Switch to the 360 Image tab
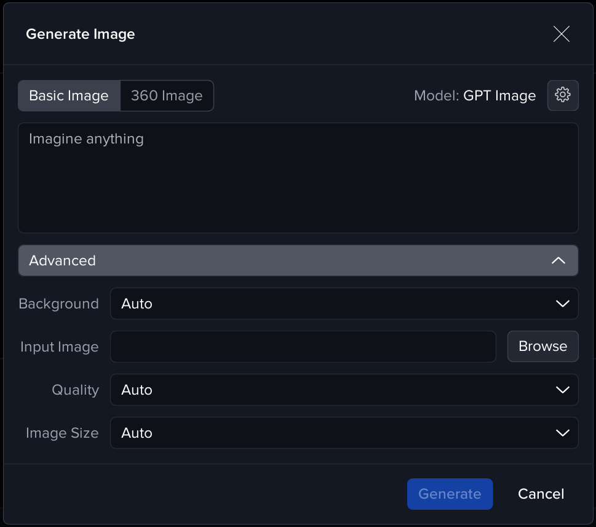Image resolution: width=596 pixels, height=527 pixels. (167, 96)
